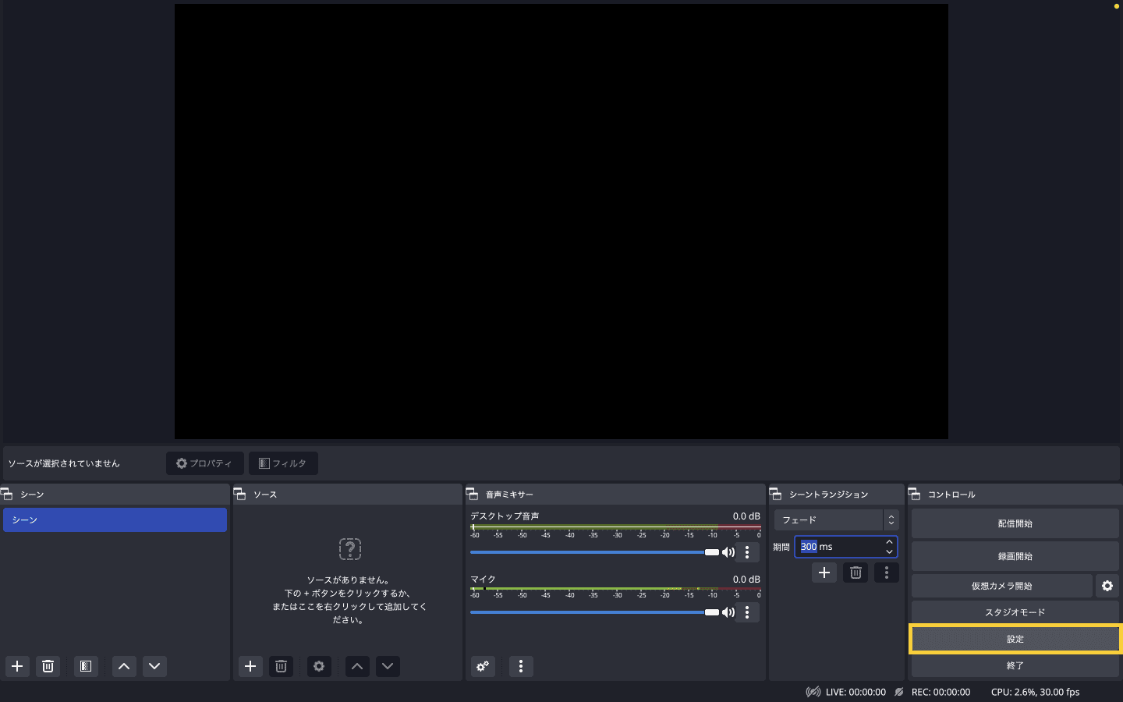The image size is (1123, 702).
Task: Mute the マイク speaker icon
Action: pos(728,612)
